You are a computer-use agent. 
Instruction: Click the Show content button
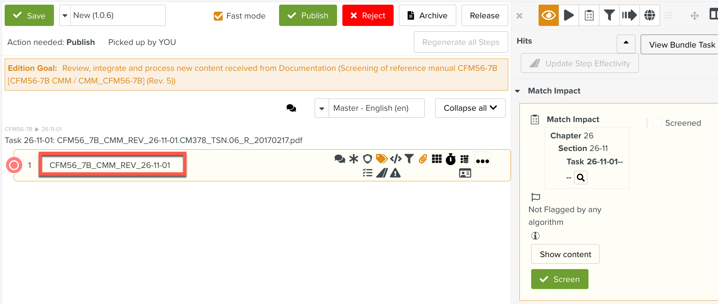tap(565, 254)
